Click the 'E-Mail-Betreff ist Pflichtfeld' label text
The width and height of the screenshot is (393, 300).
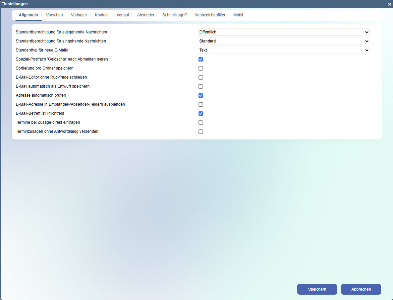40,113
